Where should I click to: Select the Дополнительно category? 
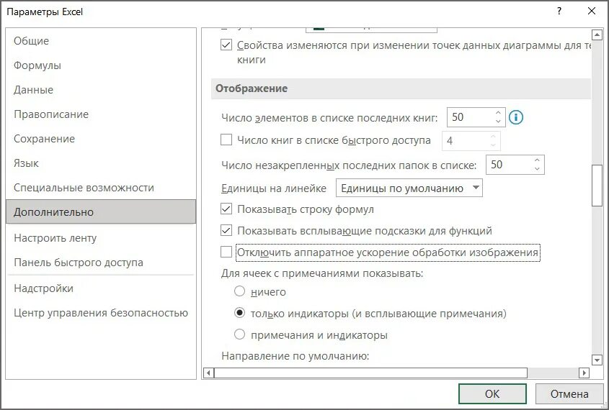(101, 211)
